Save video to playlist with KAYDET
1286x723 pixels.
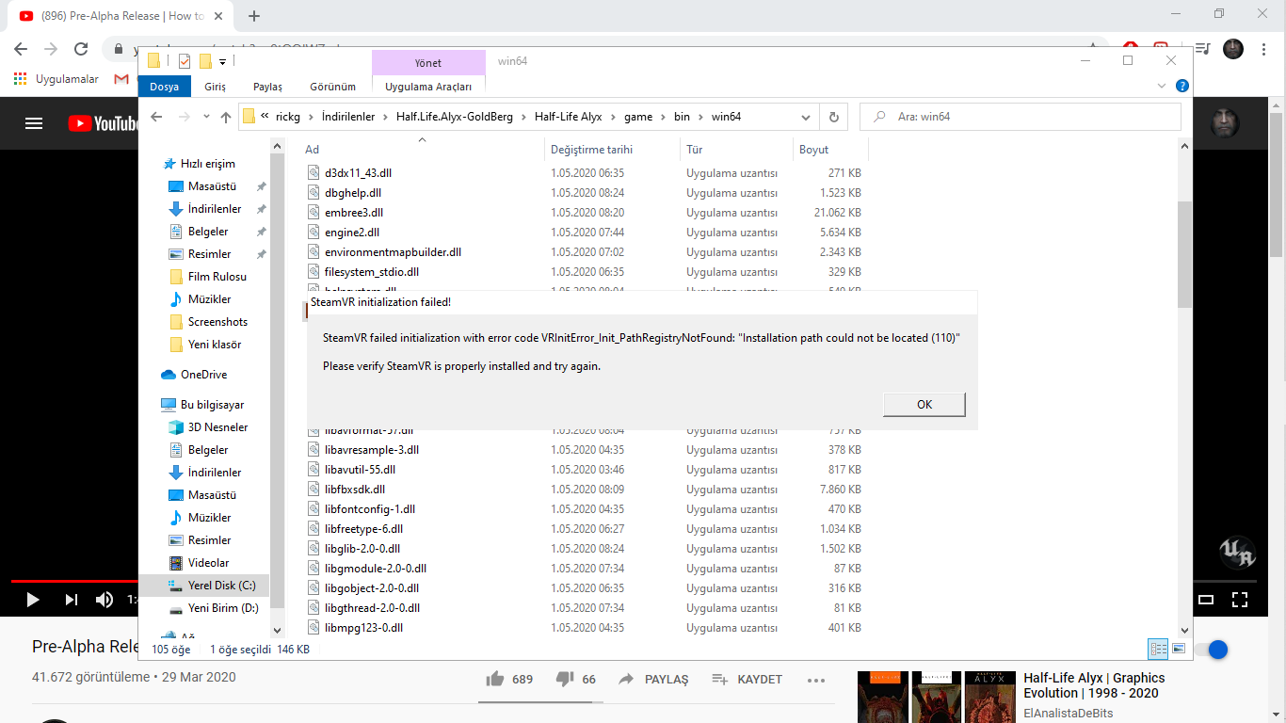point(747,680)
